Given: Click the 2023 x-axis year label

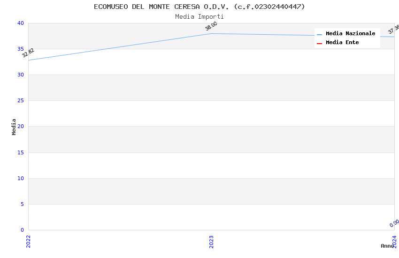Looking at the screenshot, I should pyautogui.click(x=211, y=242).
